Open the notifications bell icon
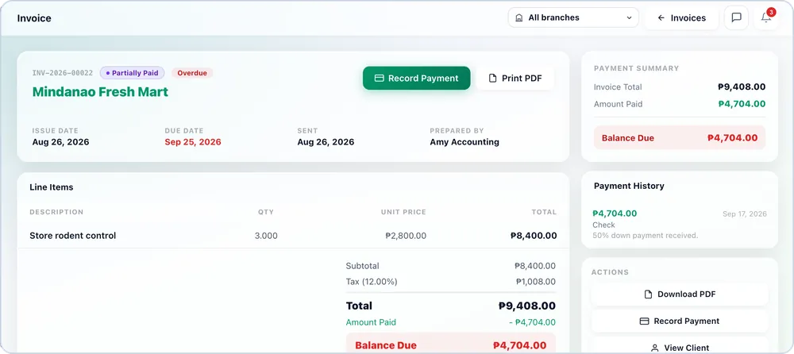 coord(766,17)
